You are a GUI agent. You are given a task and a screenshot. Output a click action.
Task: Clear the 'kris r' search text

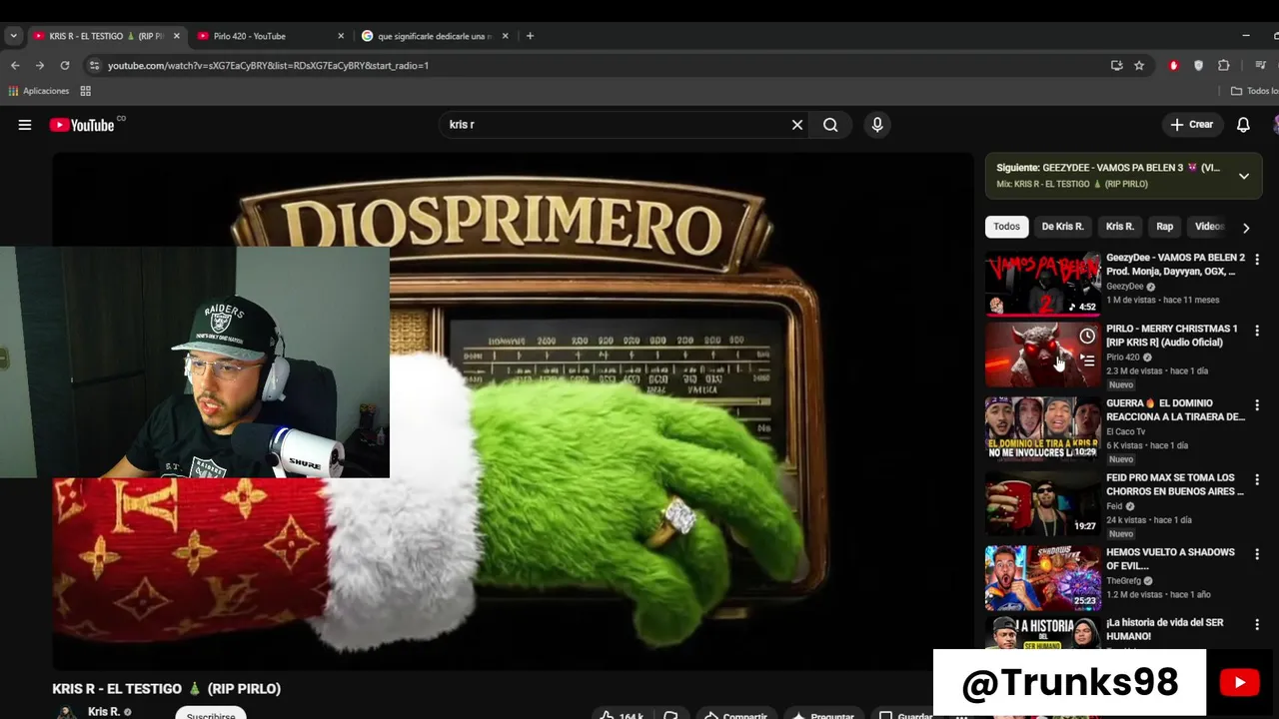pos(797,125)
